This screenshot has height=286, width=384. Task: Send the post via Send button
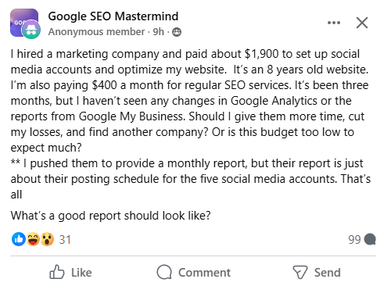tap(317, 273)
